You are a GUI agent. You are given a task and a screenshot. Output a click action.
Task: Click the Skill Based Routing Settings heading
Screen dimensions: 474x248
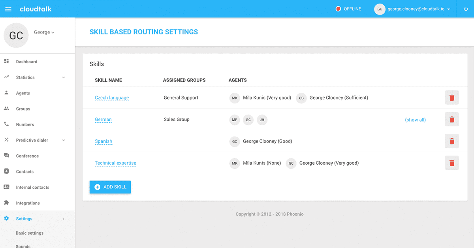[144, 32]
